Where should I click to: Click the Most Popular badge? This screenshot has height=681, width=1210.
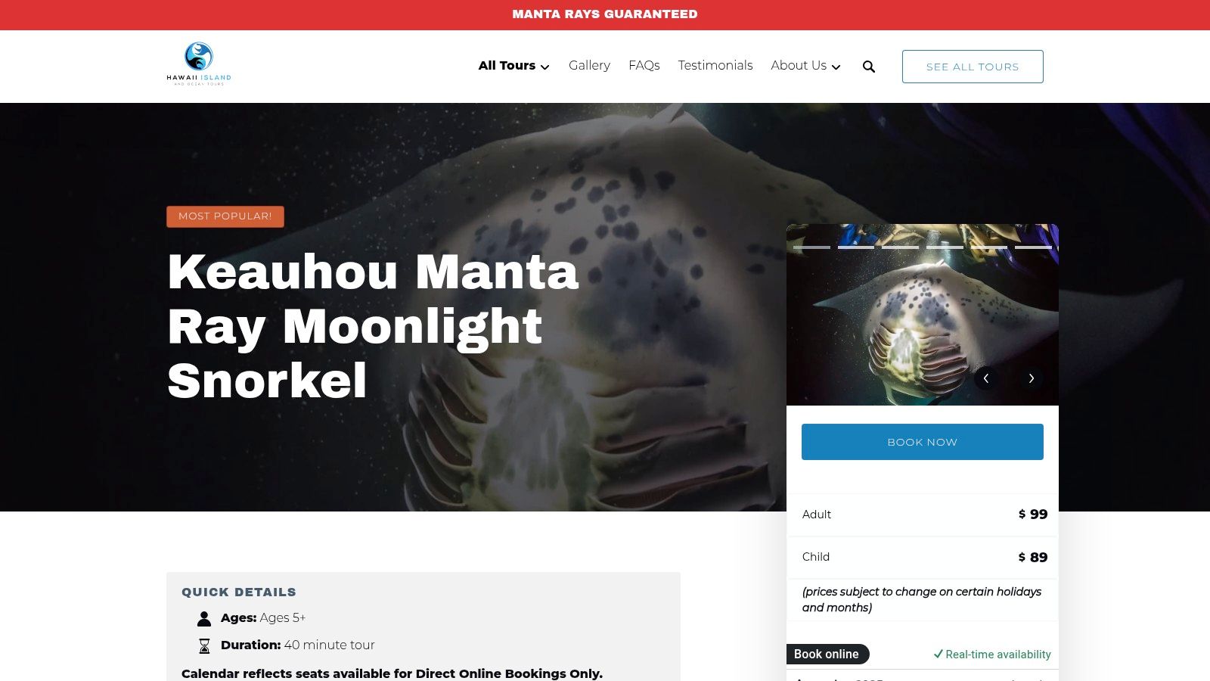[x=225, y=216]
